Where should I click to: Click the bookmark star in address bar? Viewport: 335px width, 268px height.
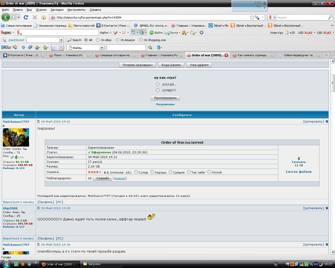(252, 17)
